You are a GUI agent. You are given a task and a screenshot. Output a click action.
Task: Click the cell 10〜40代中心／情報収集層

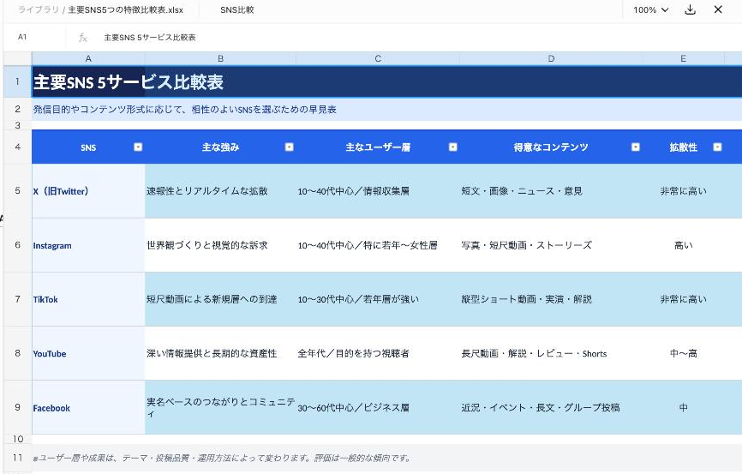point(378,191)
